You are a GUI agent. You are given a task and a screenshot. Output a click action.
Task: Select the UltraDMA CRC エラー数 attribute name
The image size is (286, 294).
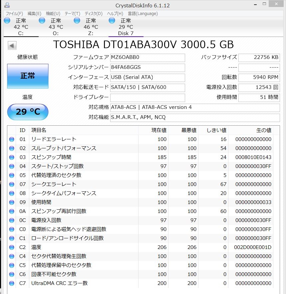point(59,283)
